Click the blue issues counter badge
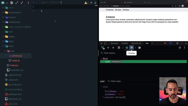Viewport: 188px width, 106px height. pyautogui.click(x=171, y=43)
